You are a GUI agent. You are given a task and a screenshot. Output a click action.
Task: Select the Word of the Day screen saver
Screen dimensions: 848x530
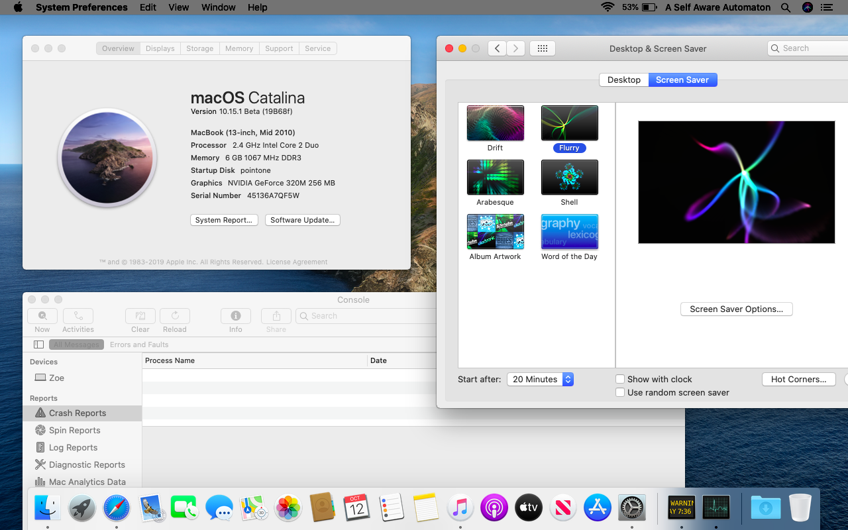[570, 232]
